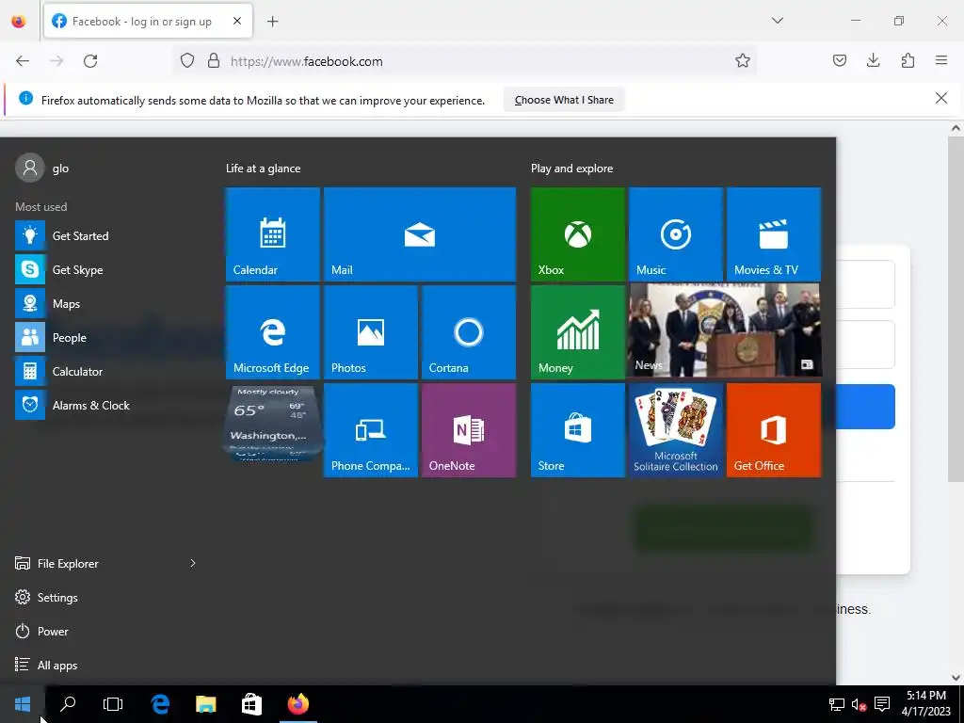Viewport: 964px width, 723px height.
Task: Open a new Firefox tab
Action: point(272,22)
